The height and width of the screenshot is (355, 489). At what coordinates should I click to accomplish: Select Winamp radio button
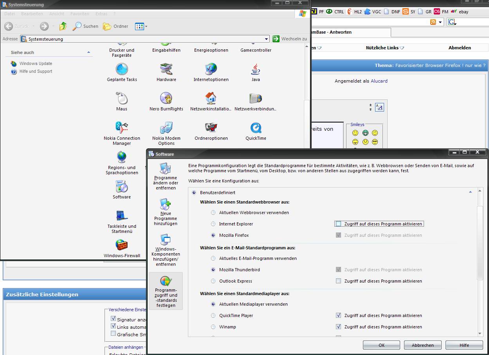[213, 327]
